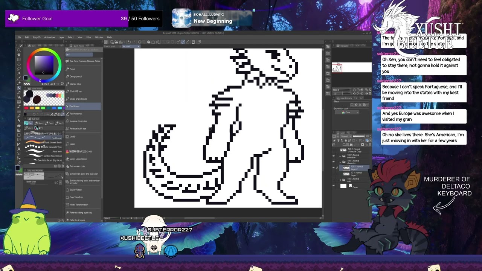
Task: Click the Undo arrow in command bar
Action: (129, 42)
